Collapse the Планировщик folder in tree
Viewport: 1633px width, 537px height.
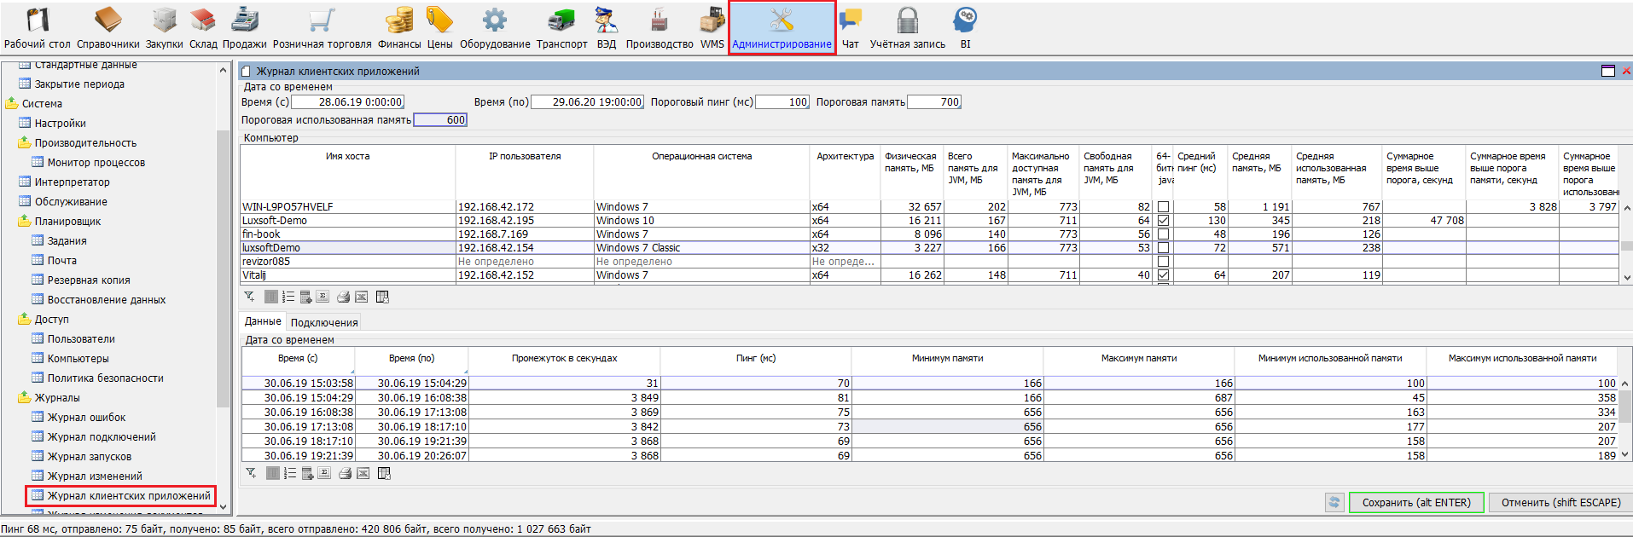tap(24, 222)
